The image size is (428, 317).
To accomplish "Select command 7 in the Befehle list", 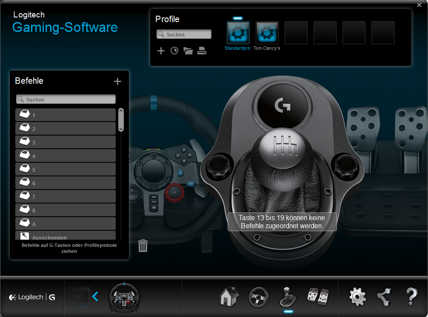I will click(x=66, y=196).
